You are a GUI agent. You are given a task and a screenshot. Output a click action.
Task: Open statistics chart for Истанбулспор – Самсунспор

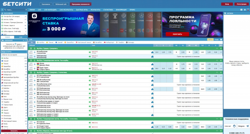click(152, 52)
